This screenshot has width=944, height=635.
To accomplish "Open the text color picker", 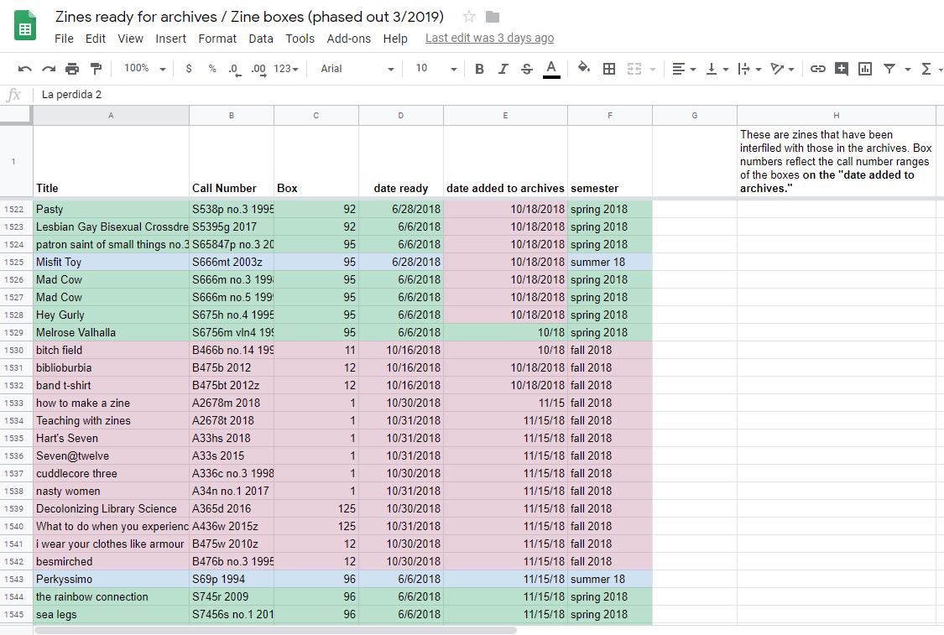I will [550, 69].
